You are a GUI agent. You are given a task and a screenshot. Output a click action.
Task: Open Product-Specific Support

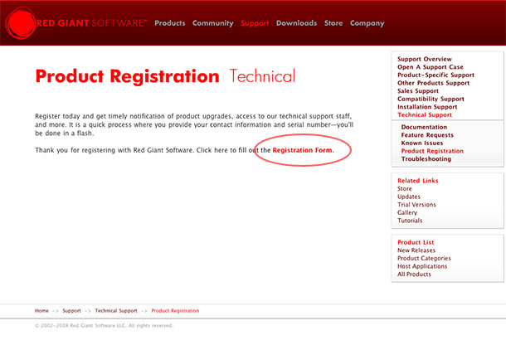point(435,75)
